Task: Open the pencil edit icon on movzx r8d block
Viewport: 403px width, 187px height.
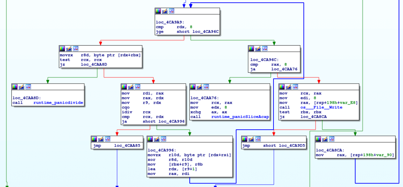Action: [x=69, y=48]
